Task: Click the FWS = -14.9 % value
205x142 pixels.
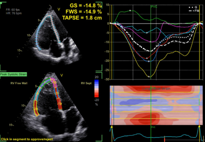Action: [x=84, y=12]
